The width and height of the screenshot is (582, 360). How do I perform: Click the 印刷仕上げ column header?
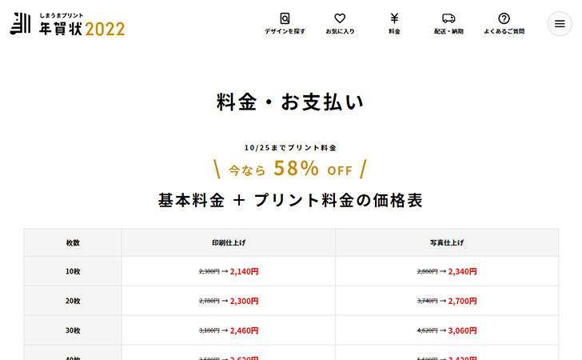click(228, 242)
